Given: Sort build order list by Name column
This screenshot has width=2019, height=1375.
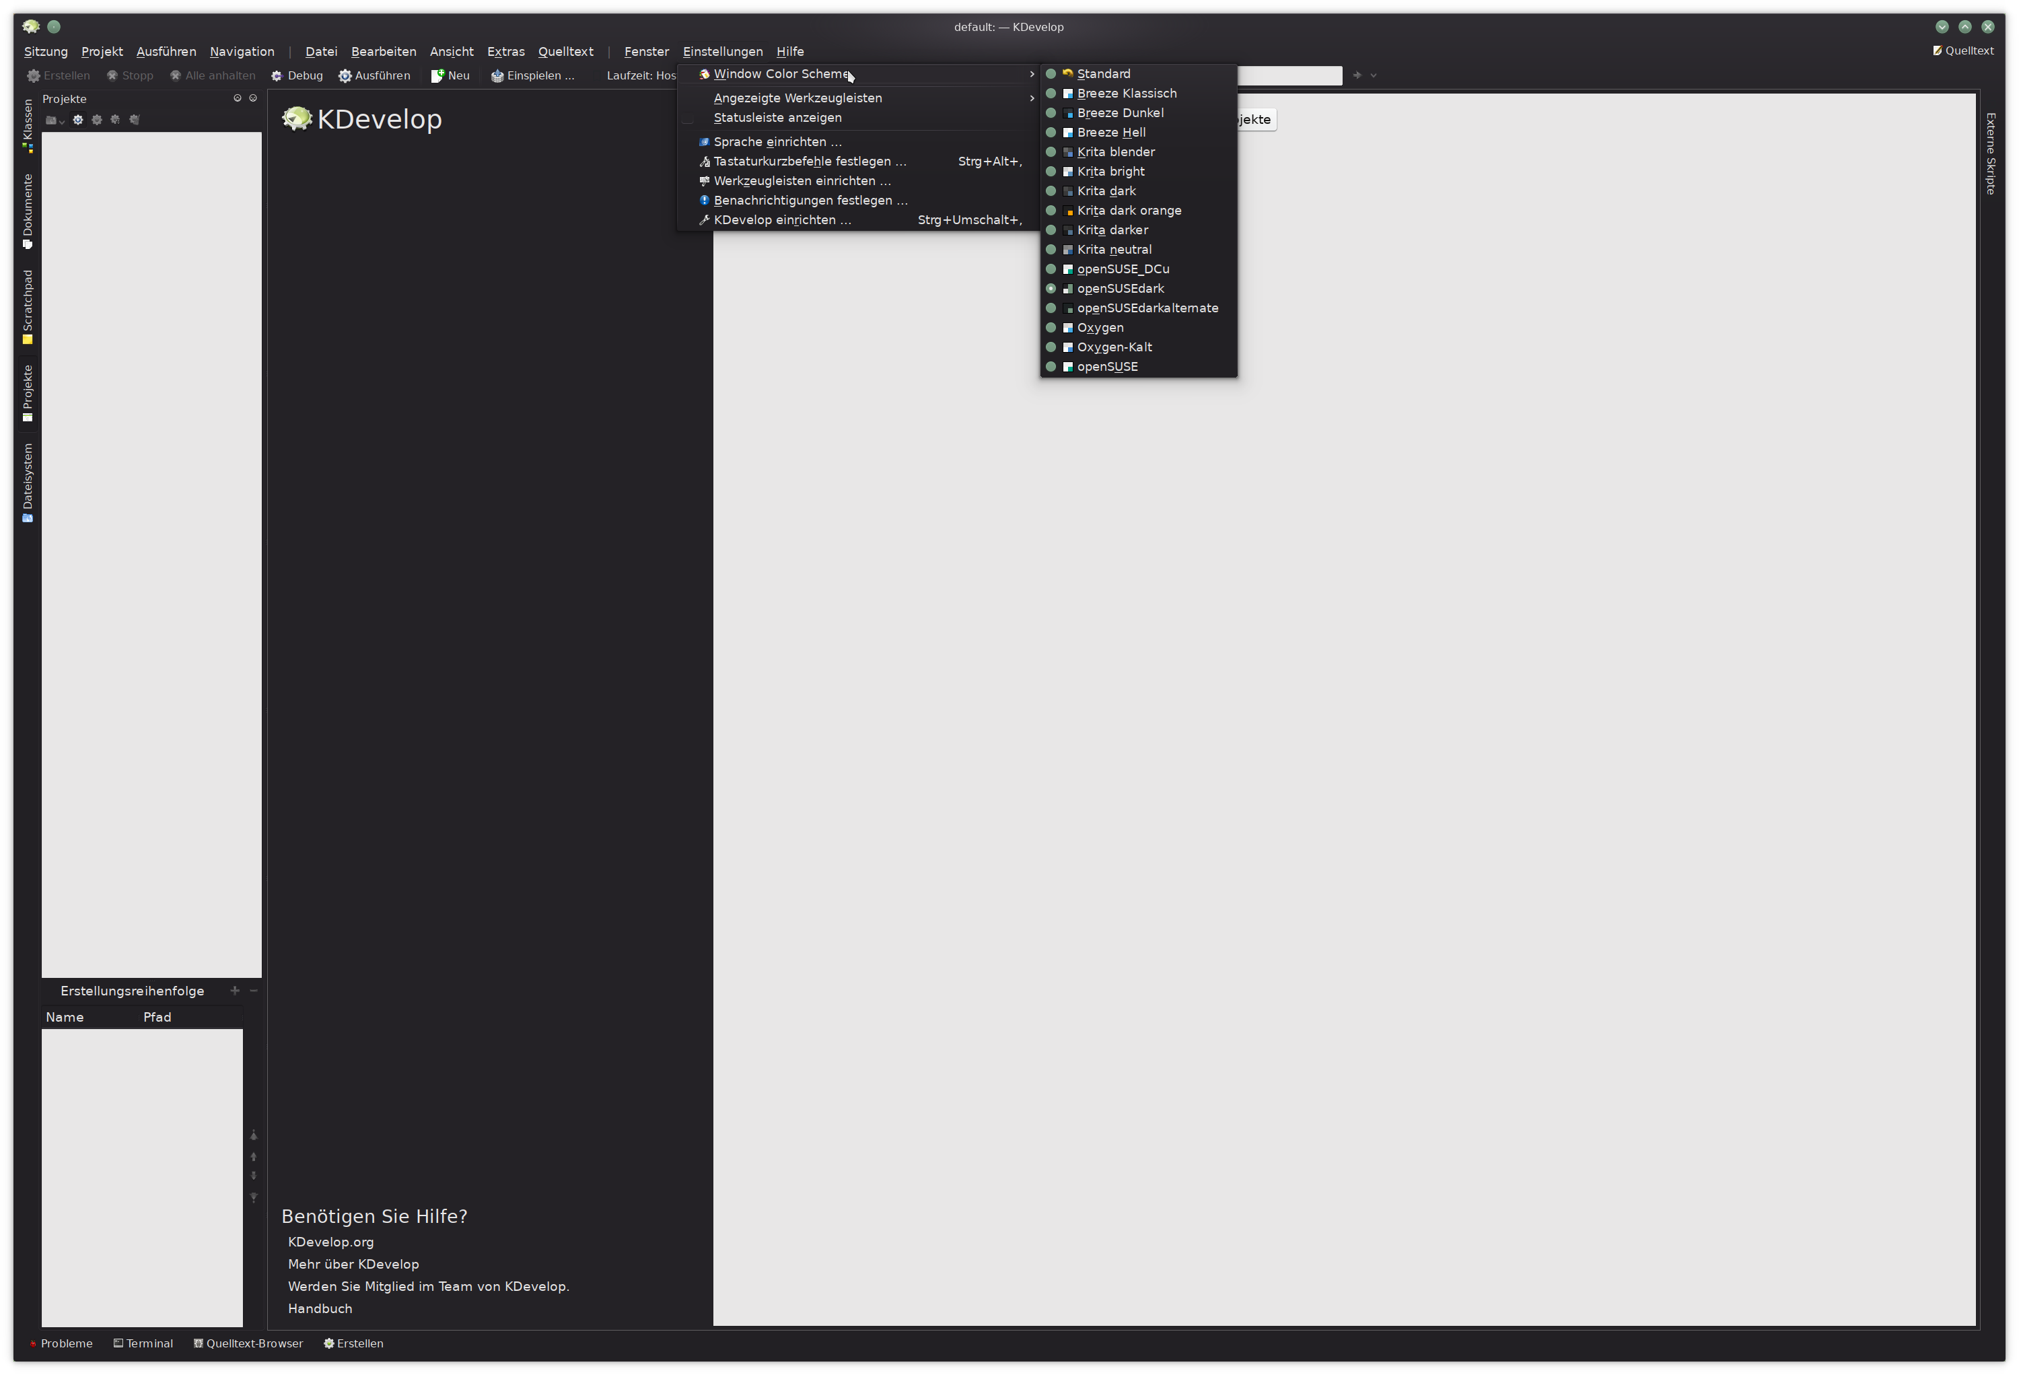Looking at the screenshot, I should pos(92,1017).
